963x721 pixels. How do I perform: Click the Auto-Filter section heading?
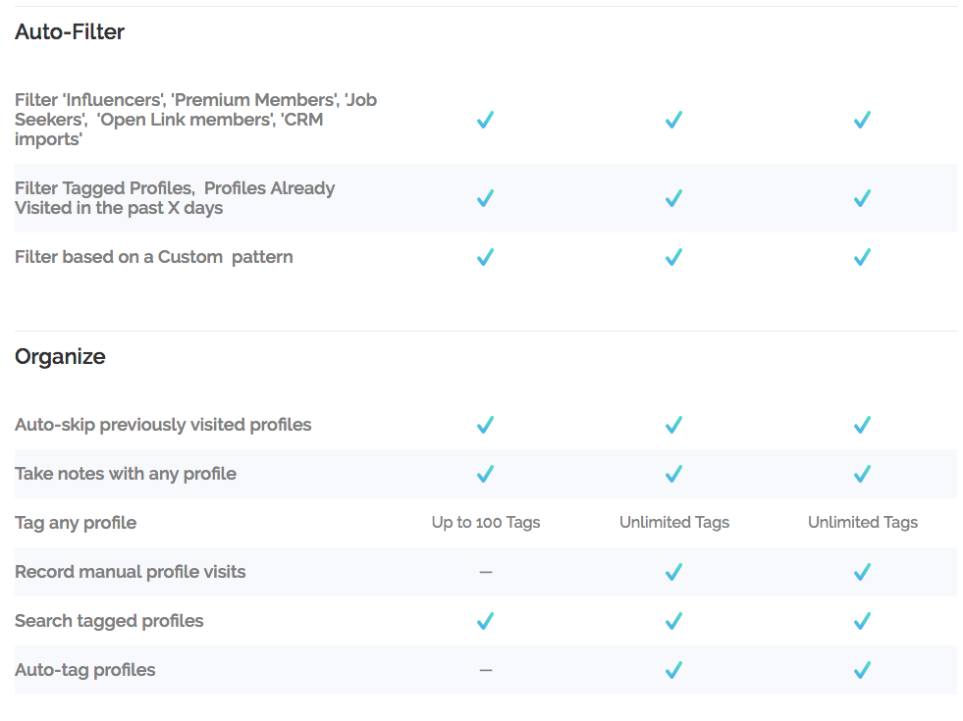coord(70,31)
